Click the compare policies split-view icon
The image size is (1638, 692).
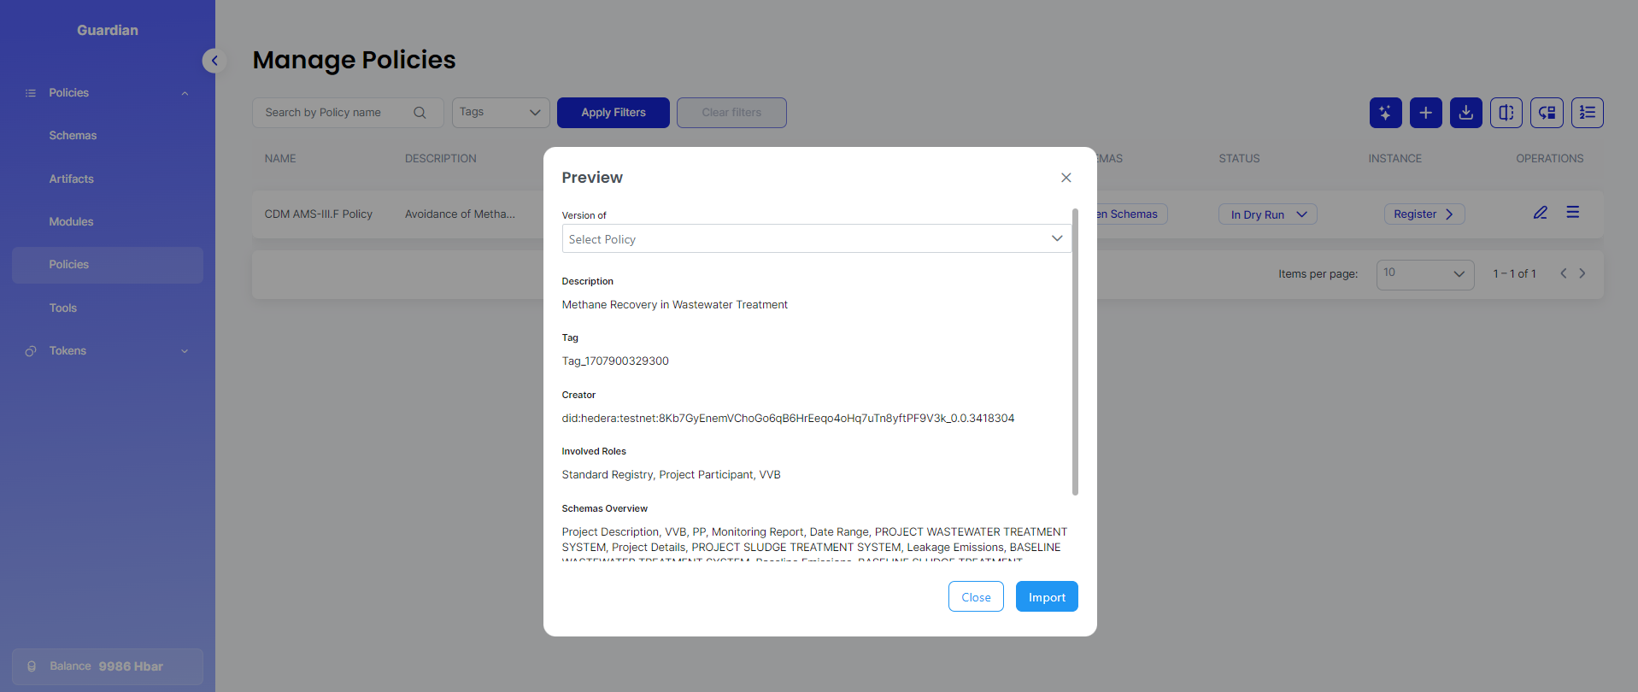pyautogui.click(x=1506, y=113)
